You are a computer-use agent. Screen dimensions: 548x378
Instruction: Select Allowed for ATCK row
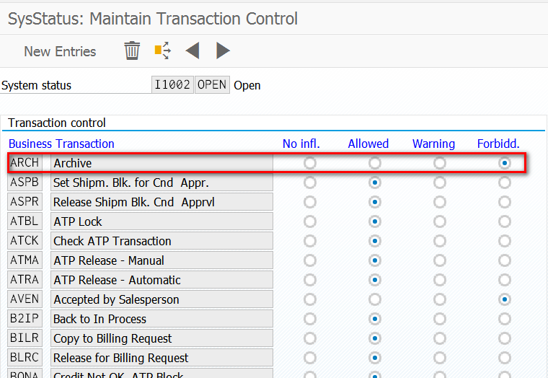pos(375,241)
